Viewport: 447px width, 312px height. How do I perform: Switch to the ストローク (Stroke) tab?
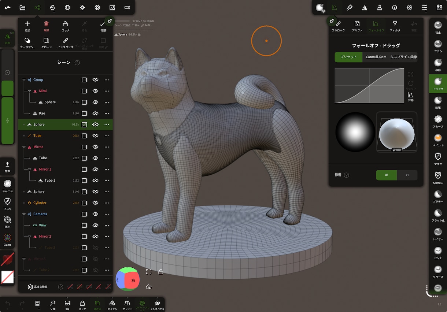click(x=338, y=26)
